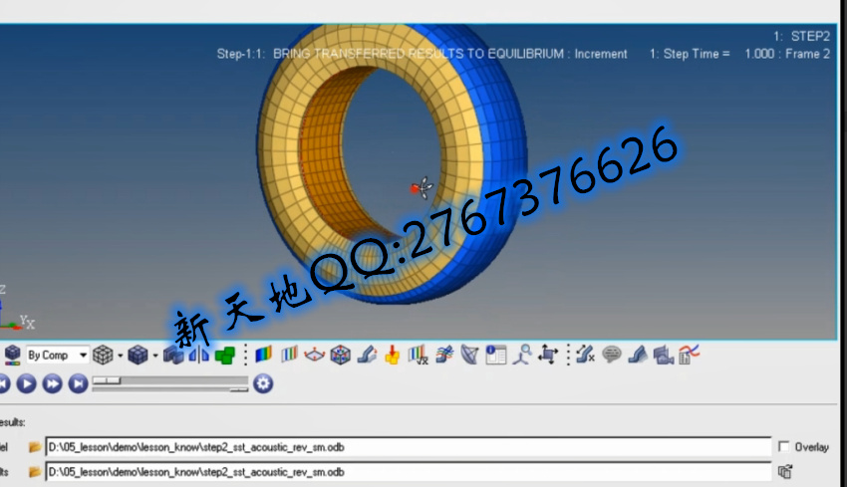
Task: Click the load model file path field
Action: [409, 446]
